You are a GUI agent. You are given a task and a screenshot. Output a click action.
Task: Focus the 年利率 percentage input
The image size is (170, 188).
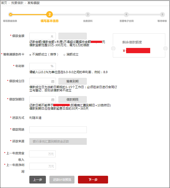click(x=40, y=66)
